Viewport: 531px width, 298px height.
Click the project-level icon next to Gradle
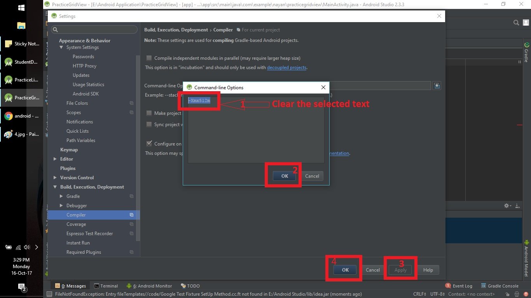tap(131, 196)
